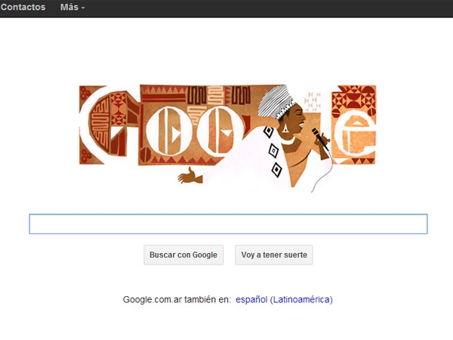Click the Buscar con Google button

[183, 255]
